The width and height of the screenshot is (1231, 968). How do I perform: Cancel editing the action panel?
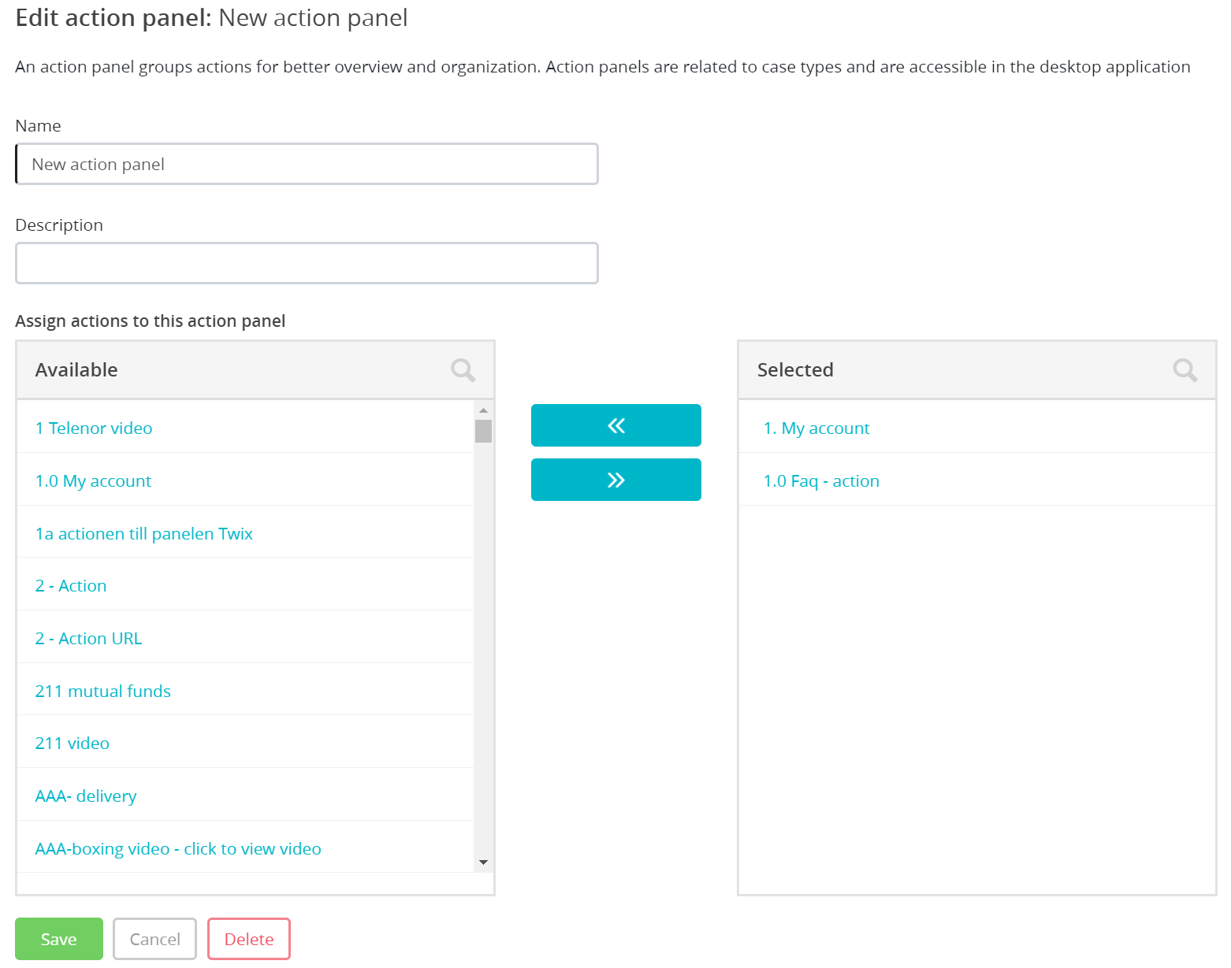coord(154,939)
